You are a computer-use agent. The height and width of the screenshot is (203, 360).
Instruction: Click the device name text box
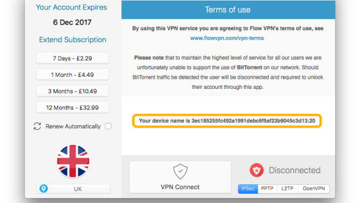pyautogui.click(x=227, y=121)
